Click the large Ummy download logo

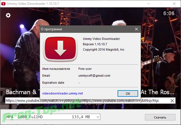point(60,48)
